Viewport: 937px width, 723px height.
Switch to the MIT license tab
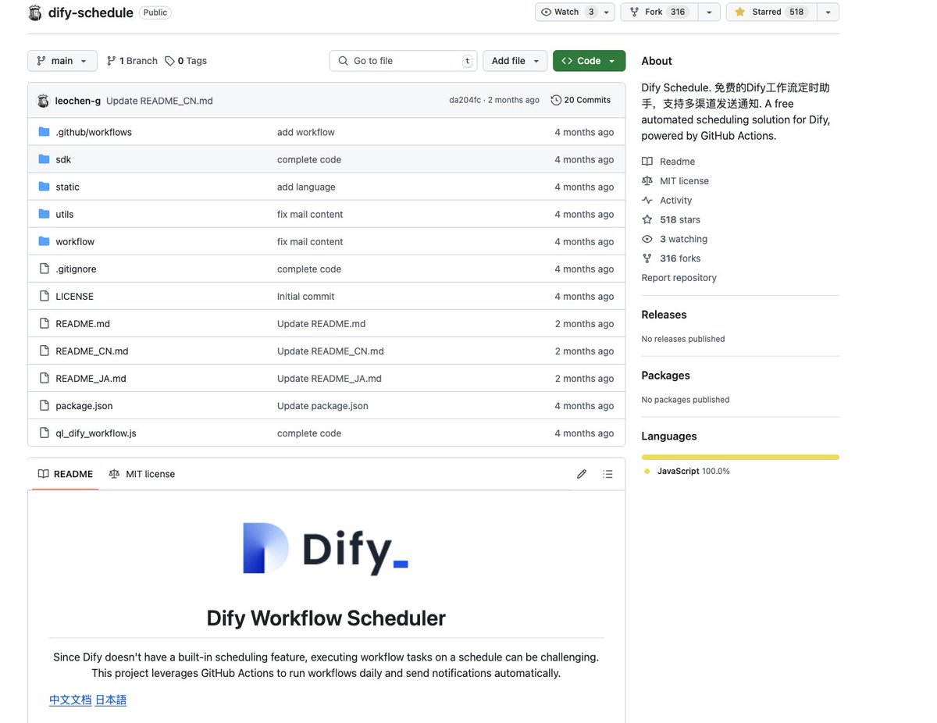click(142, 474)
